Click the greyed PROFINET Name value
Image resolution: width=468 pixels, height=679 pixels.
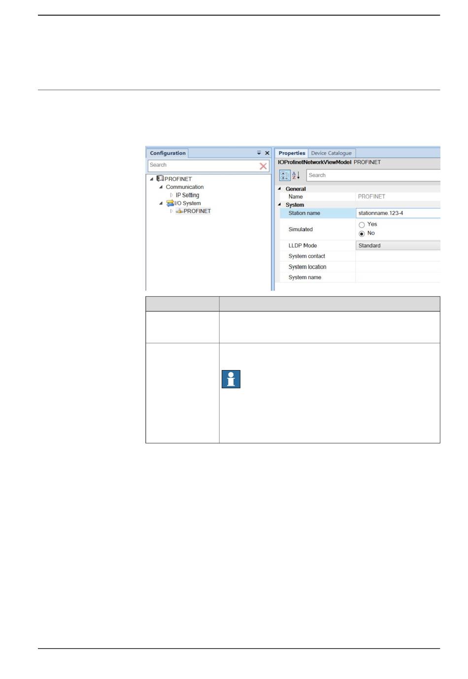[371, 197]
